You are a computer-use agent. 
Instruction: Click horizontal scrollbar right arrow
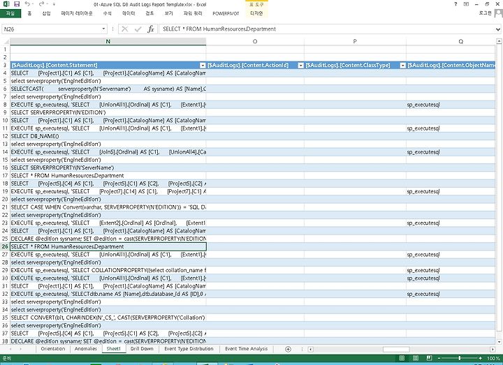(493, 350)
